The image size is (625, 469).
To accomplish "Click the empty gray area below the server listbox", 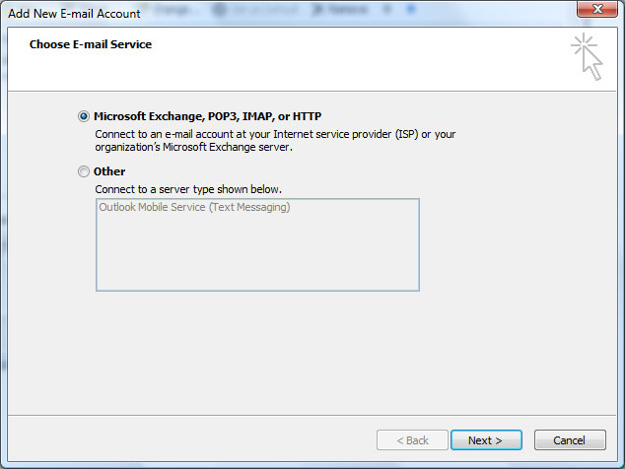I will (x=312, y=353).
